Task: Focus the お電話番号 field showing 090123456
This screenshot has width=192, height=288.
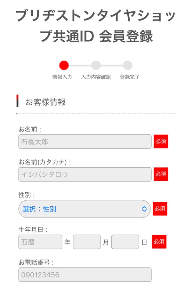Action: 85,275
